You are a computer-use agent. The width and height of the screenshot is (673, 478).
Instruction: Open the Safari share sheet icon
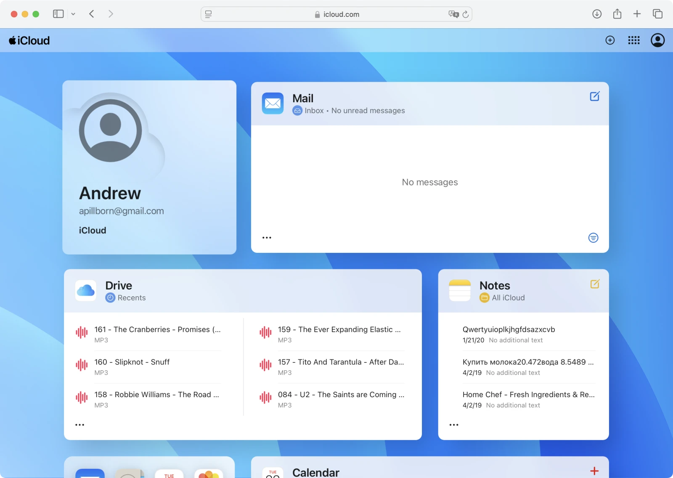click(617, 13)
